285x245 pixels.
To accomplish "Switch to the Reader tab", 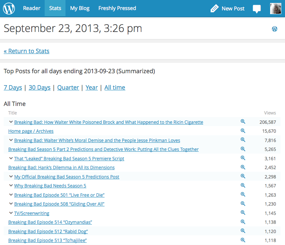I will [32, 8].
